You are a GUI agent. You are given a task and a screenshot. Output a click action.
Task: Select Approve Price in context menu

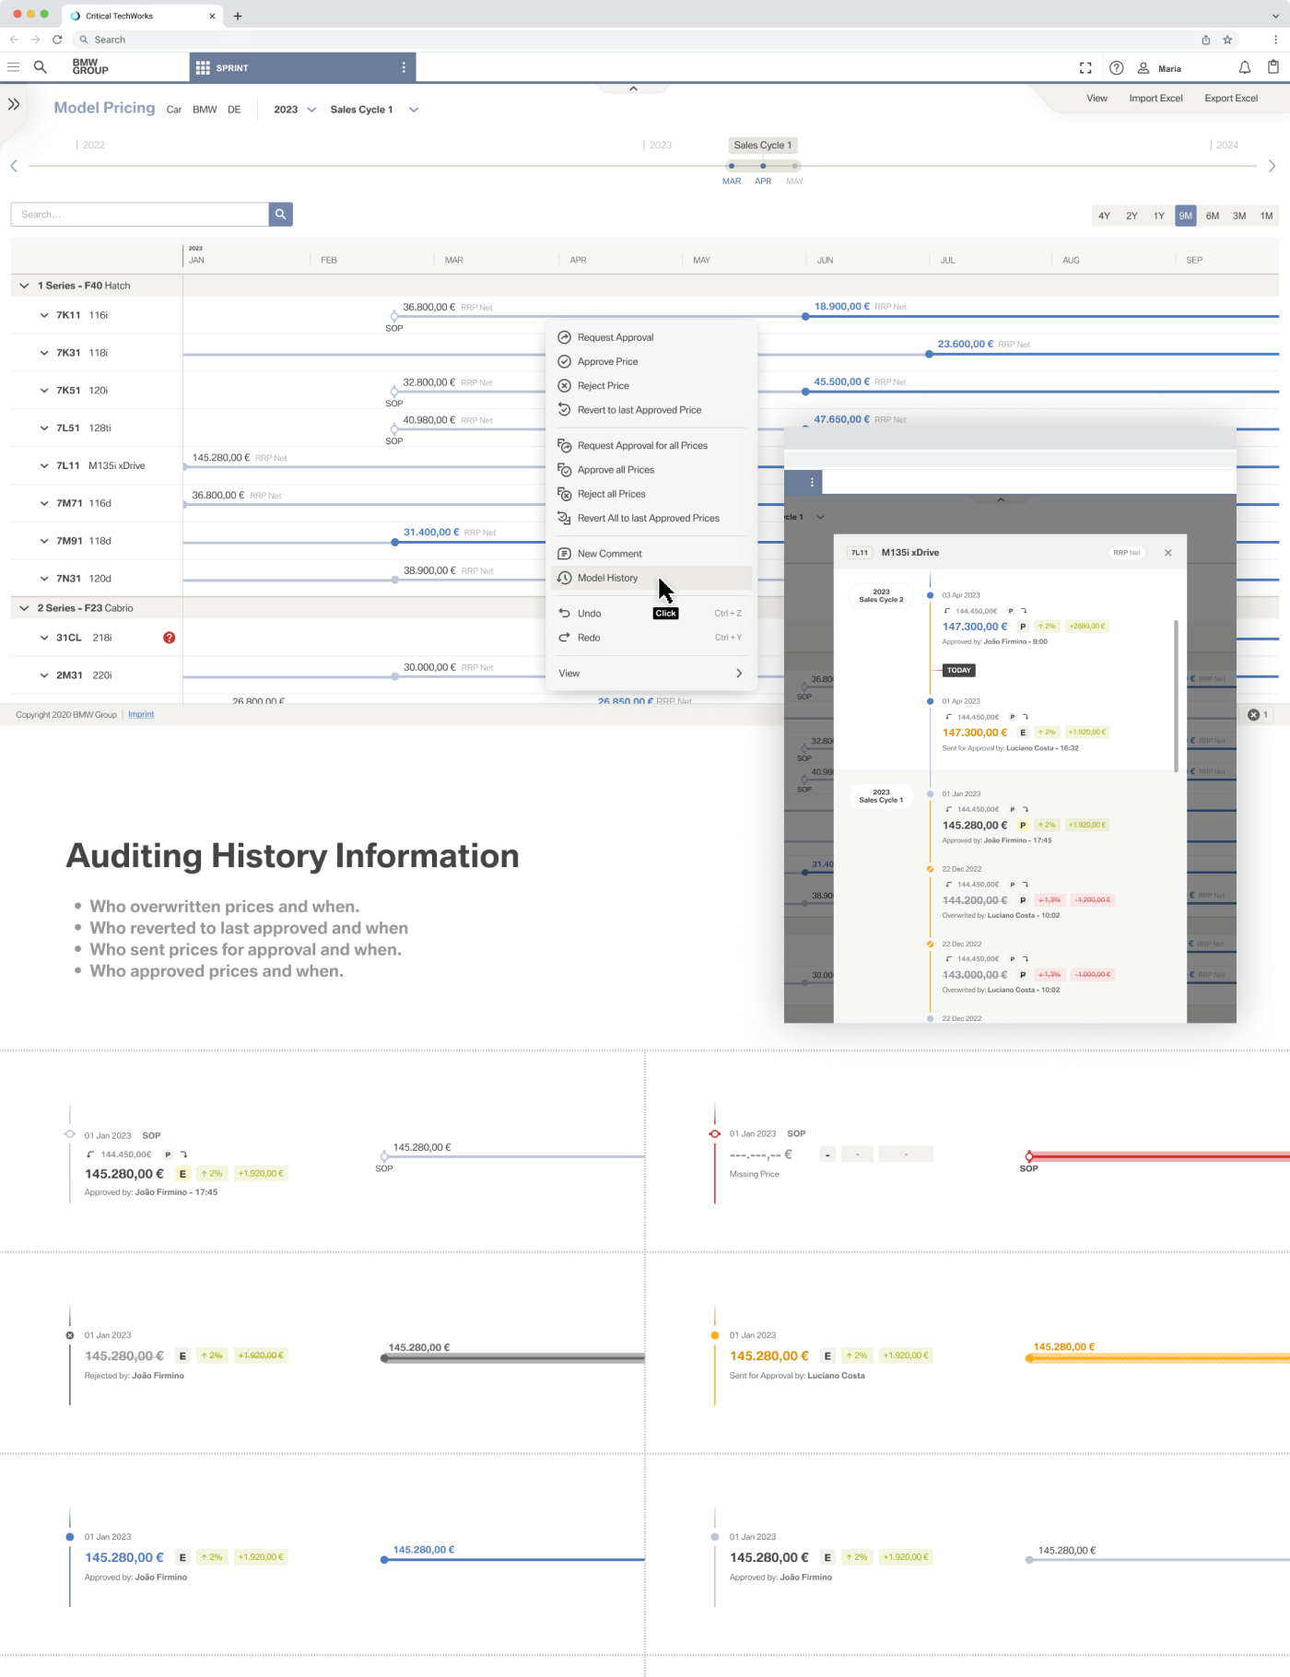click(651, 361)
